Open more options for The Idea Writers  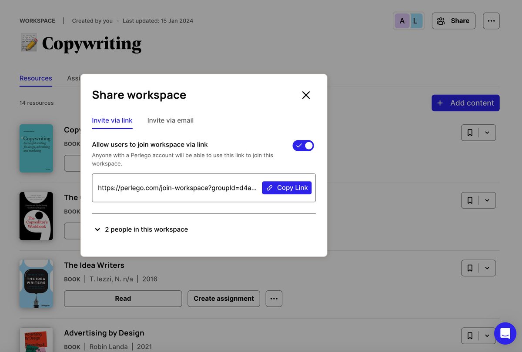click(x=274, y=299)
